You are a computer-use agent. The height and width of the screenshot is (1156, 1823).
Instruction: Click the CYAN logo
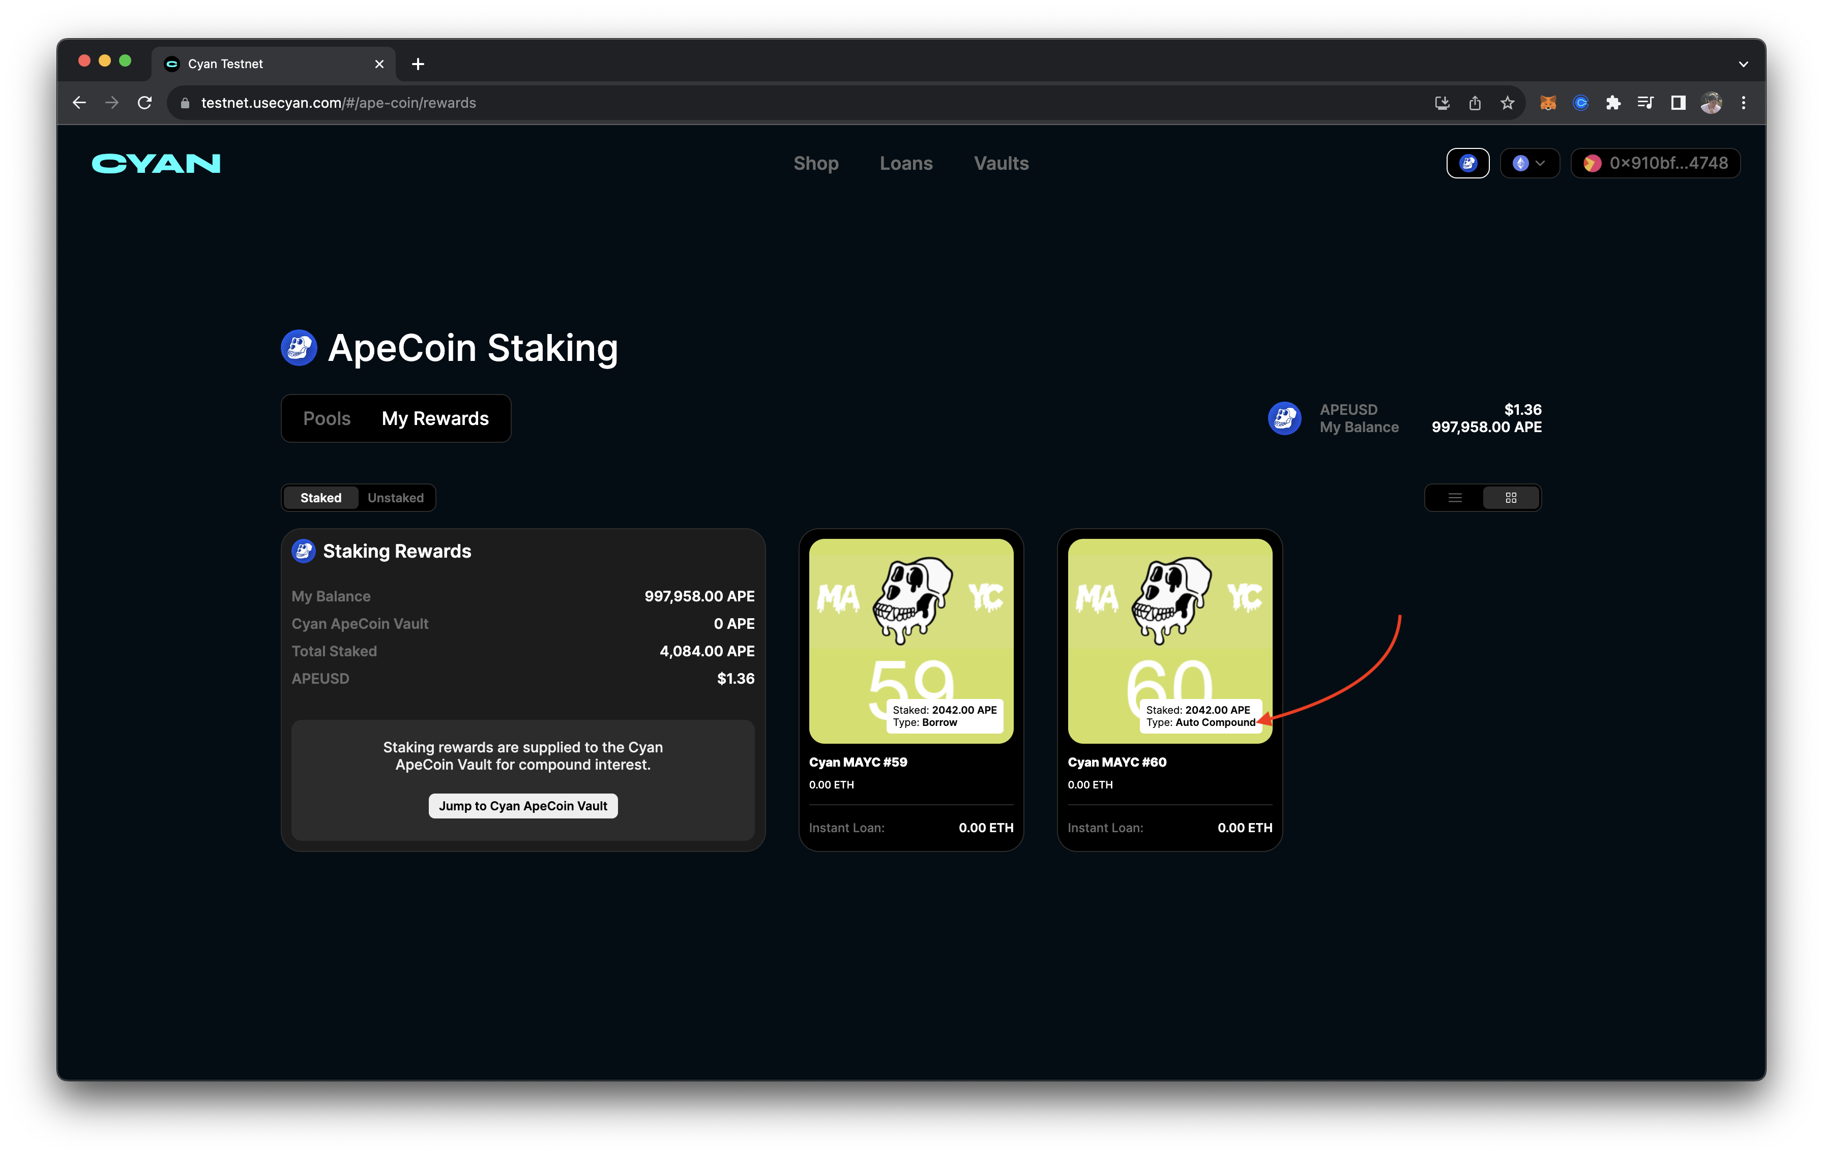click(x=156, y=163)
